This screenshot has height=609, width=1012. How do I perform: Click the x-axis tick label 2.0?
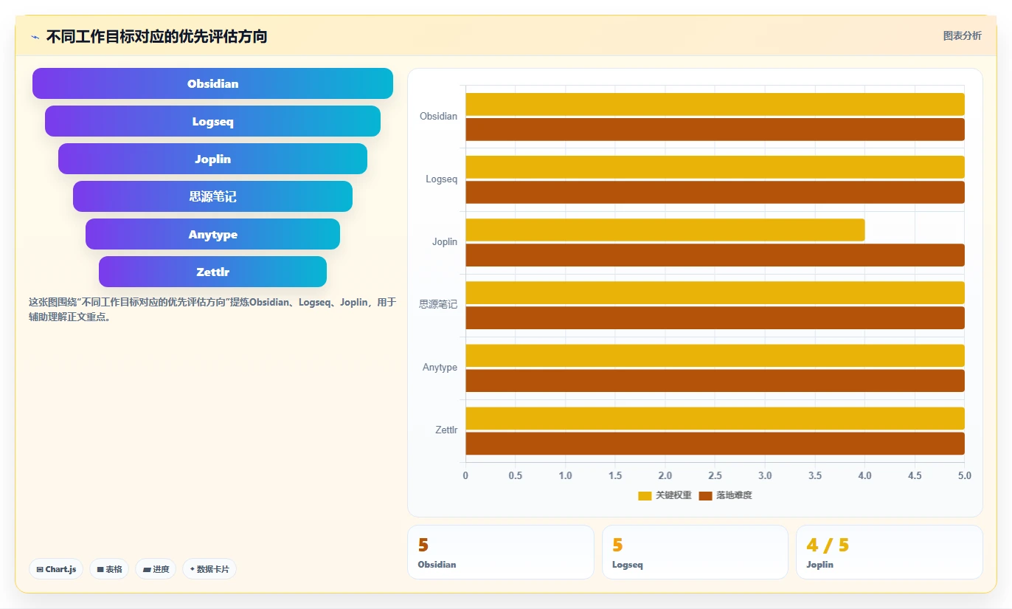[665, 475]
